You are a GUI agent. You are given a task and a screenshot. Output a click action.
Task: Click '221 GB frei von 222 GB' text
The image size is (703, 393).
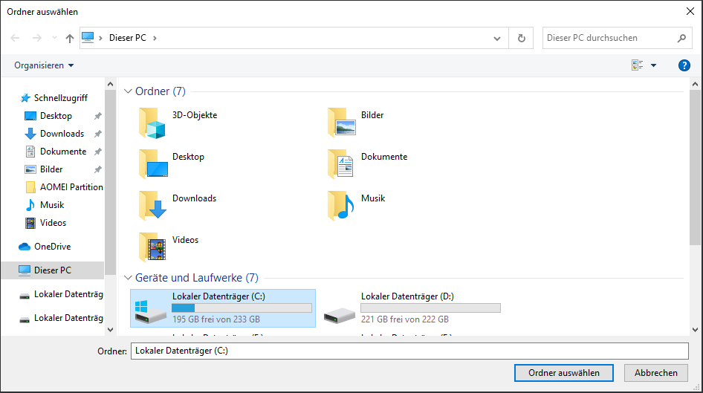point(405,319)
